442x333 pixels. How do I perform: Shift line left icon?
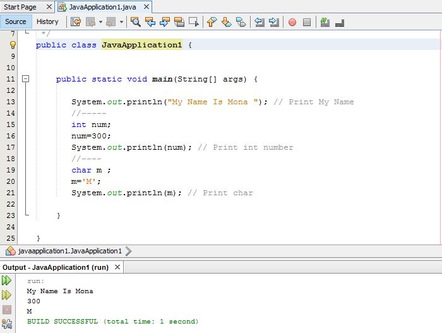point(260,21)
